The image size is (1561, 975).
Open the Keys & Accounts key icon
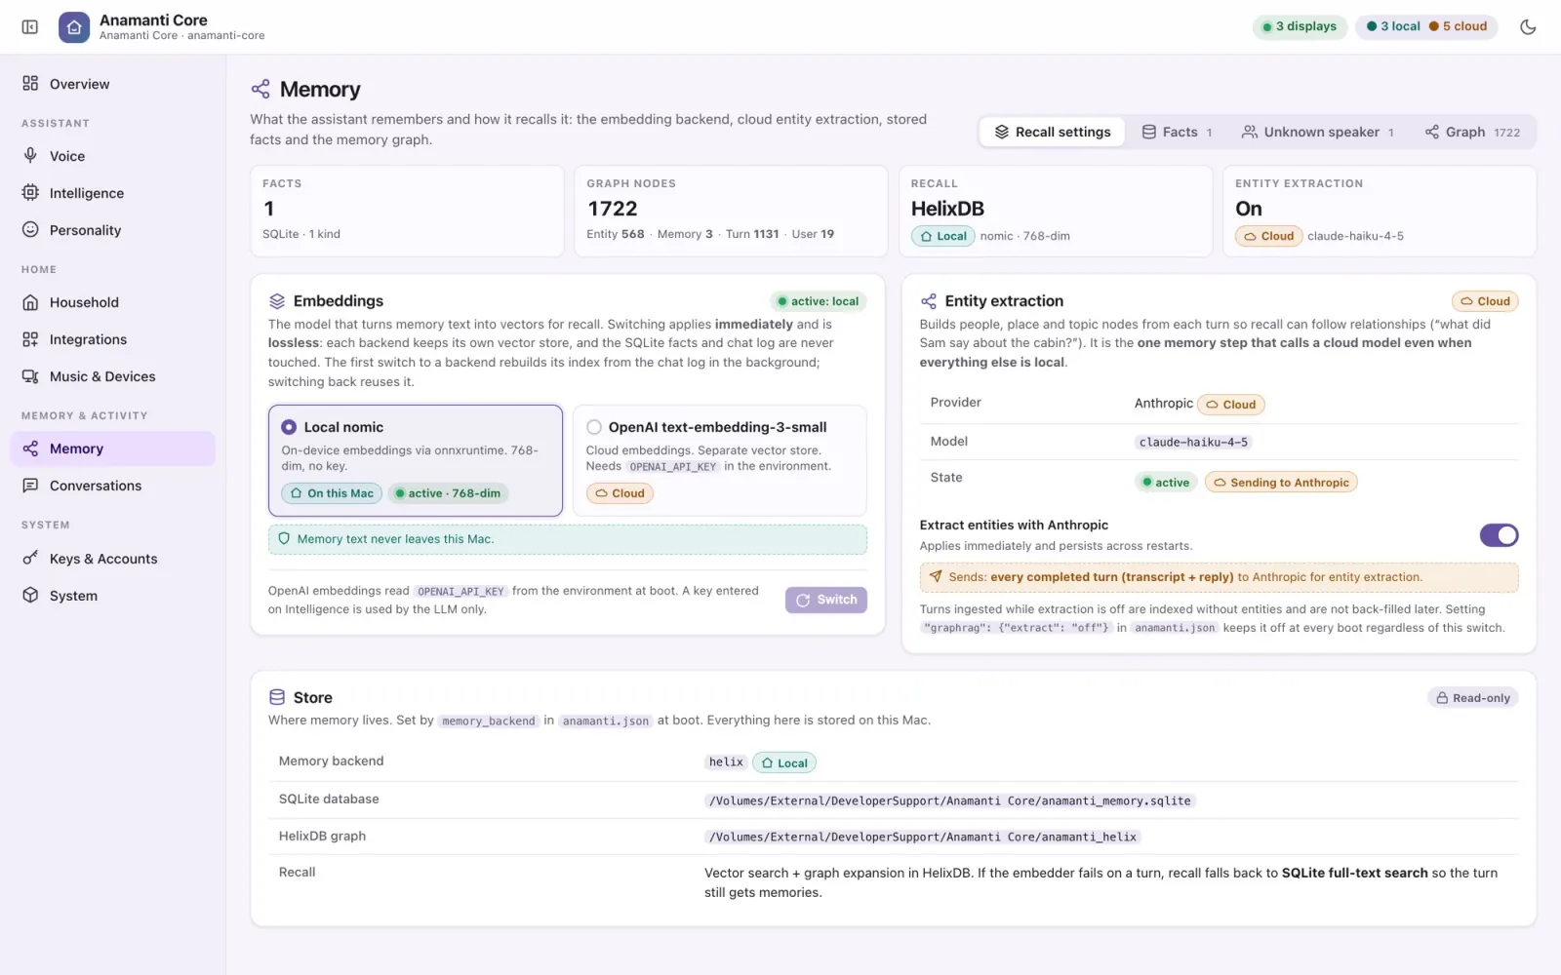coord(30,559)
